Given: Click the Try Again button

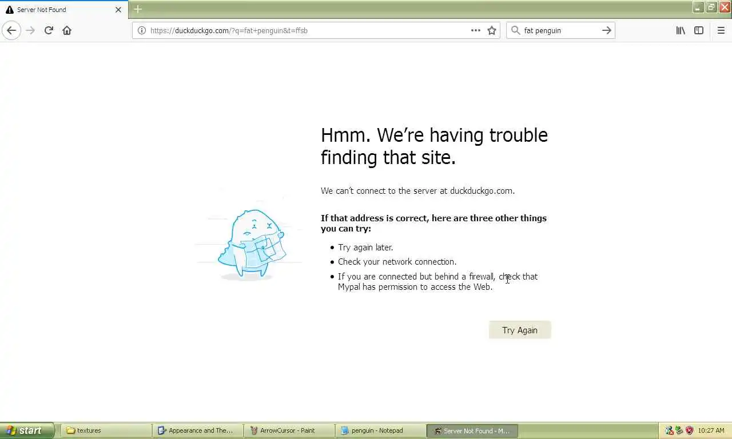Looking at the screenshot, I should pyautogui.click(x=520, y=330).
